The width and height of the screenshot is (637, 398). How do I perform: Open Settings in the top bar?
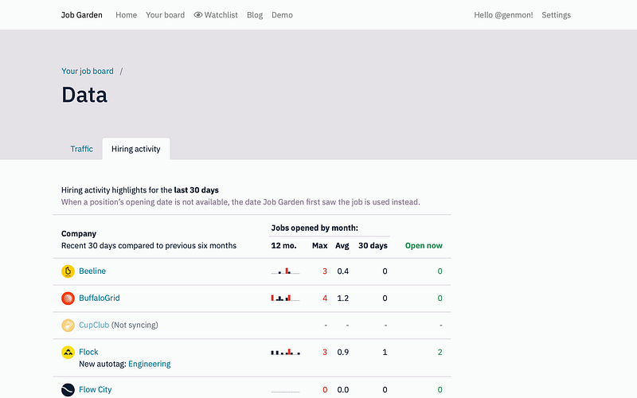[556, 15]
